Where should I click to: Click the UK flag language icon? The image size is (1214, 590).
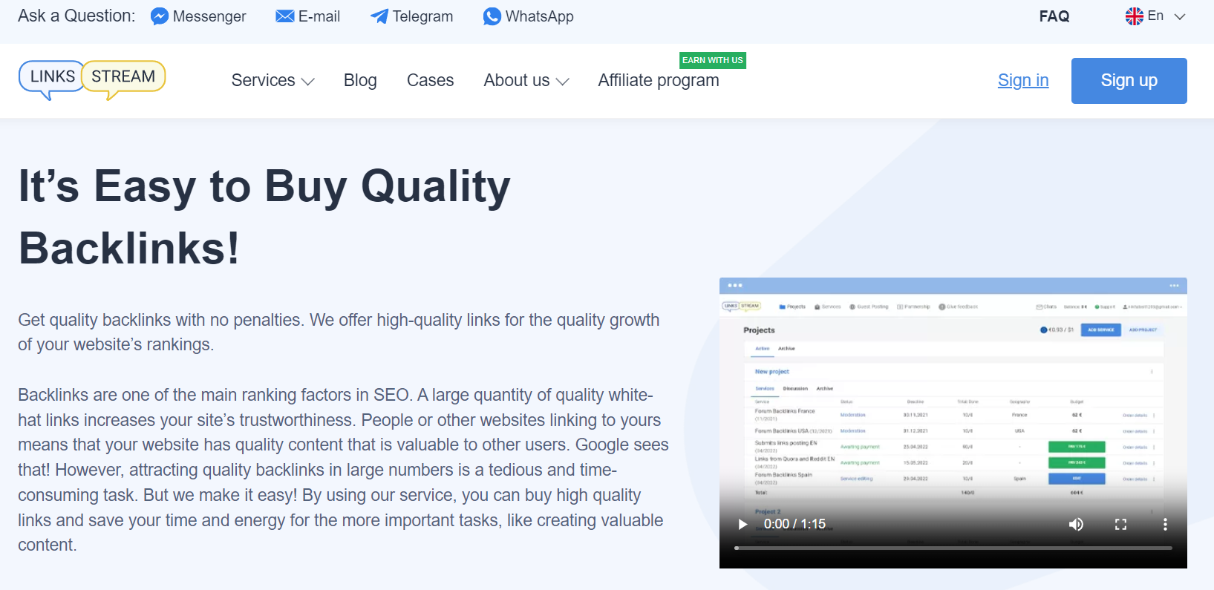[x=1134, y=16]
